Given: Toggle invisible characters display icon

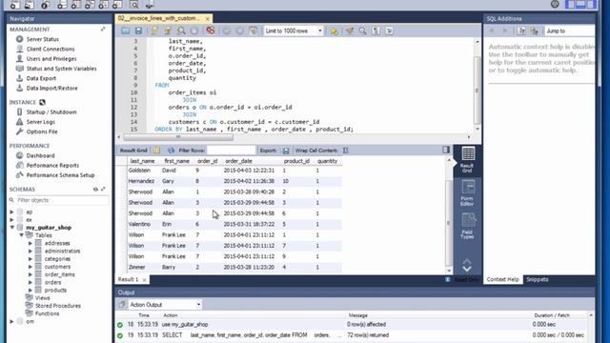Looking at the screenshot, I should coord(376,30).
